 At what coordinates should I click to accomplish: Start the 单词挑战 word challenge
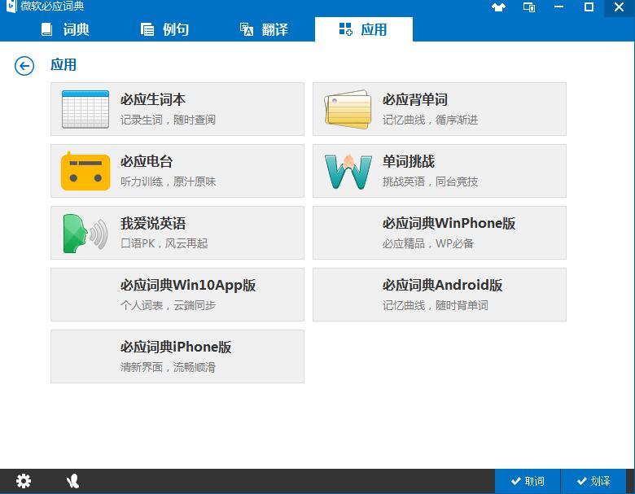coord(439,171)
